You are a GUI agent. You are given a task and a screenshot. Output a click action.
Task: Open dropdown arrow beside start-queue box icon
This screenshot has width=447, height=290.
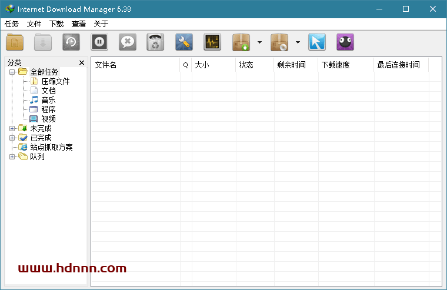click(x=259, y=42)
